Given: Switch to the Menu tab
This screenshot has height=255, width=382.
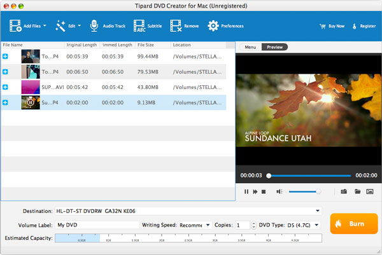Looking at the screenshot, I should click(x=250, y=47).
